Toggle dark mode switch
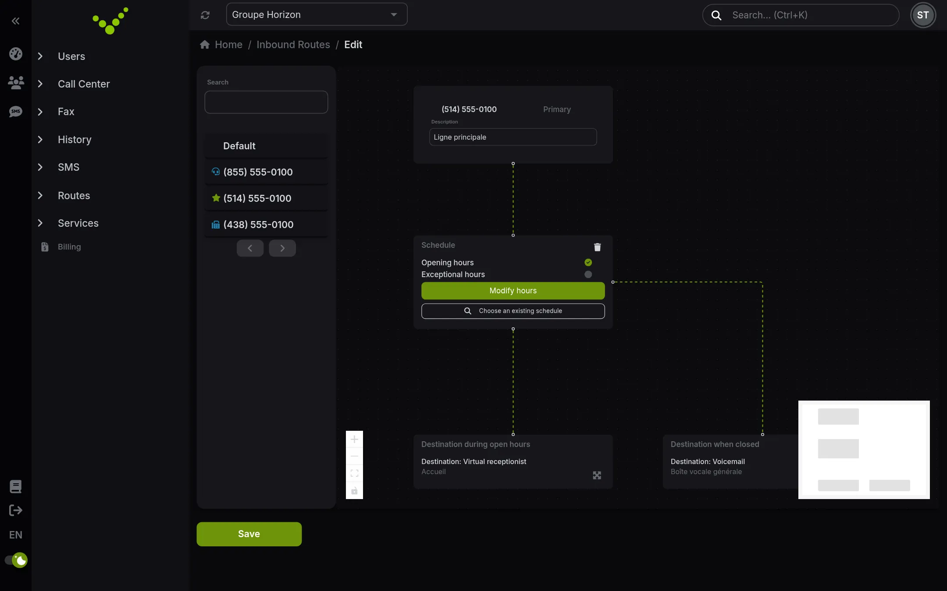 point(16,560)
